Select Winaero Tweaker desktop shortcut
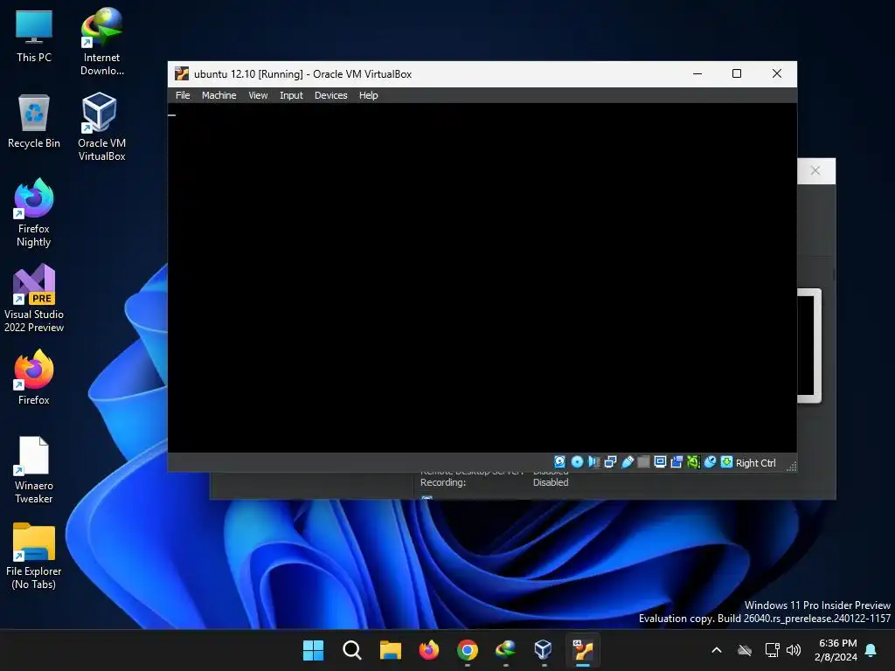Viewport: 895px width, 671px height. pyautogui.click(x=34, y=470)
